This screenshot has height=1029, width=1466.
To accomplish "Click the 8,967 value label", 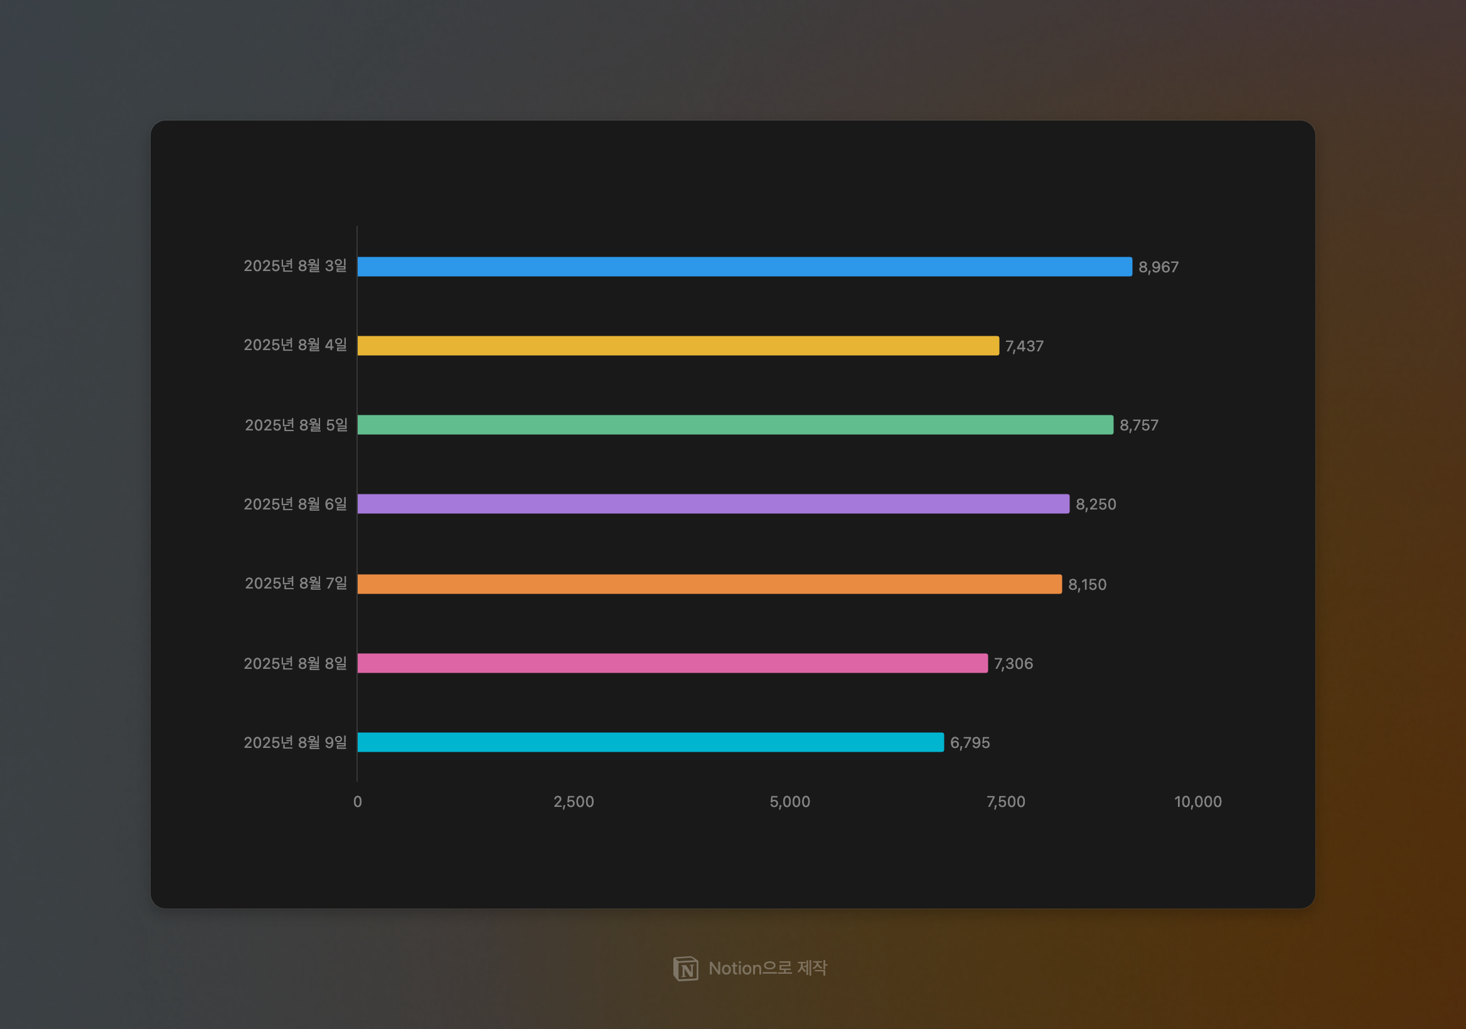I will 1158,267.
